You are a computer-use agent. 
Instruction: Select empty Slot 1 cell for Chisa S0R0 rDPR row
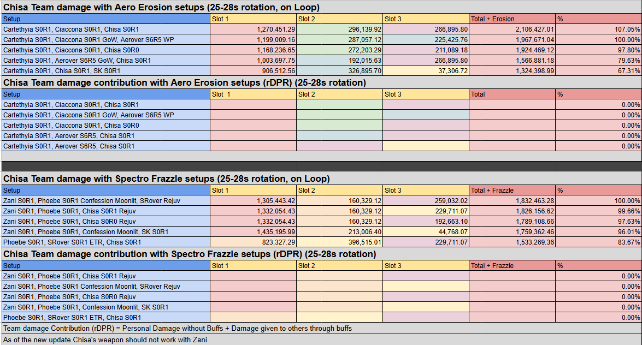coord(253,126)
